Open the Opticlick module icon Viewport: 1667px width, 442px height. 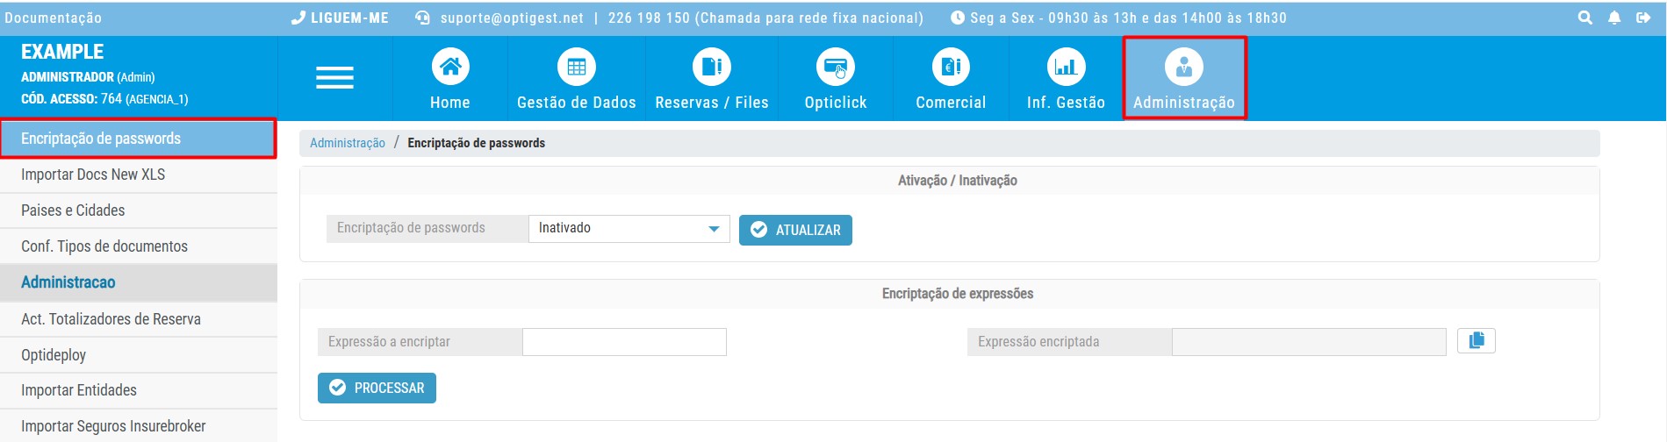pyautogui.click(x=835, y=68)
